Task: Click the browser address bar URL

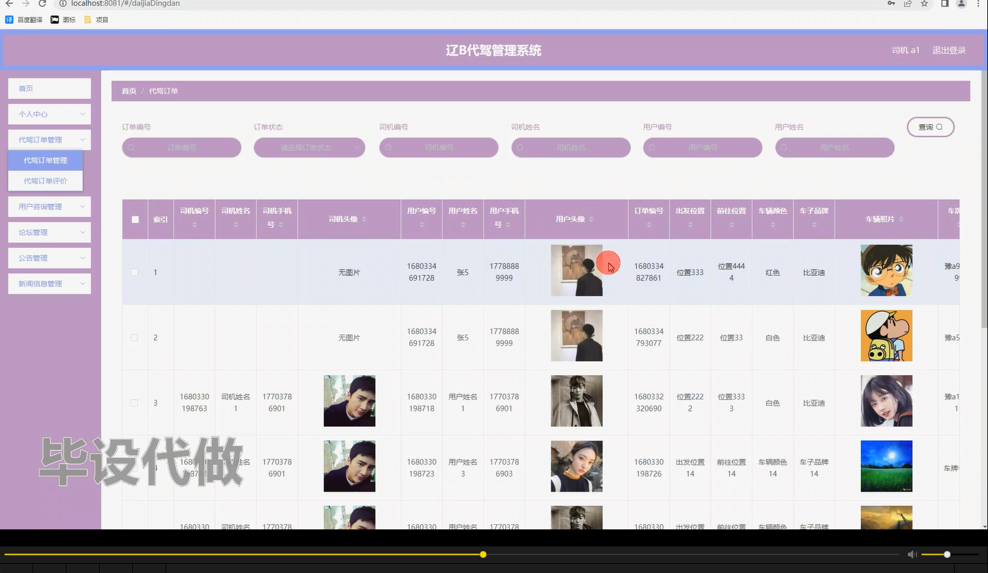Action: [125, 3]
